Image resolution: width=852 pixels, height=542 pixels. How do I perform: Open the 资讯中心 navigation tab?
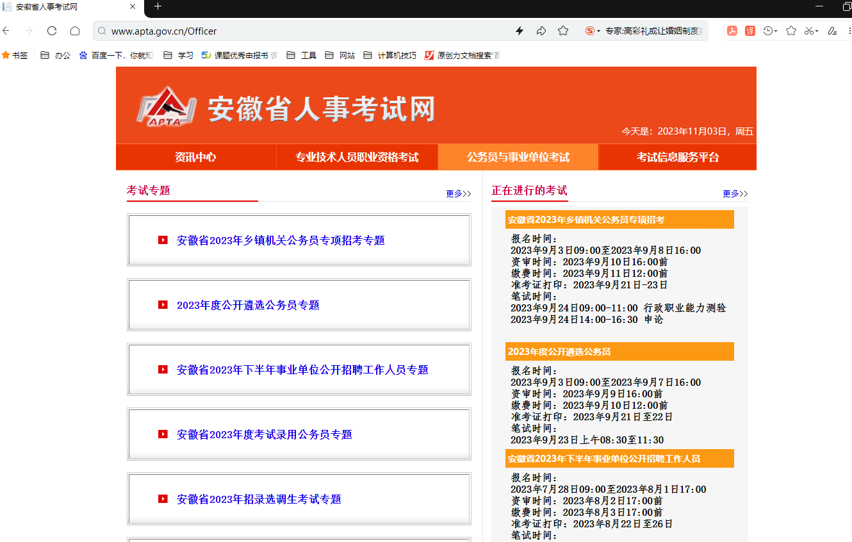click(x=195, y=157)
